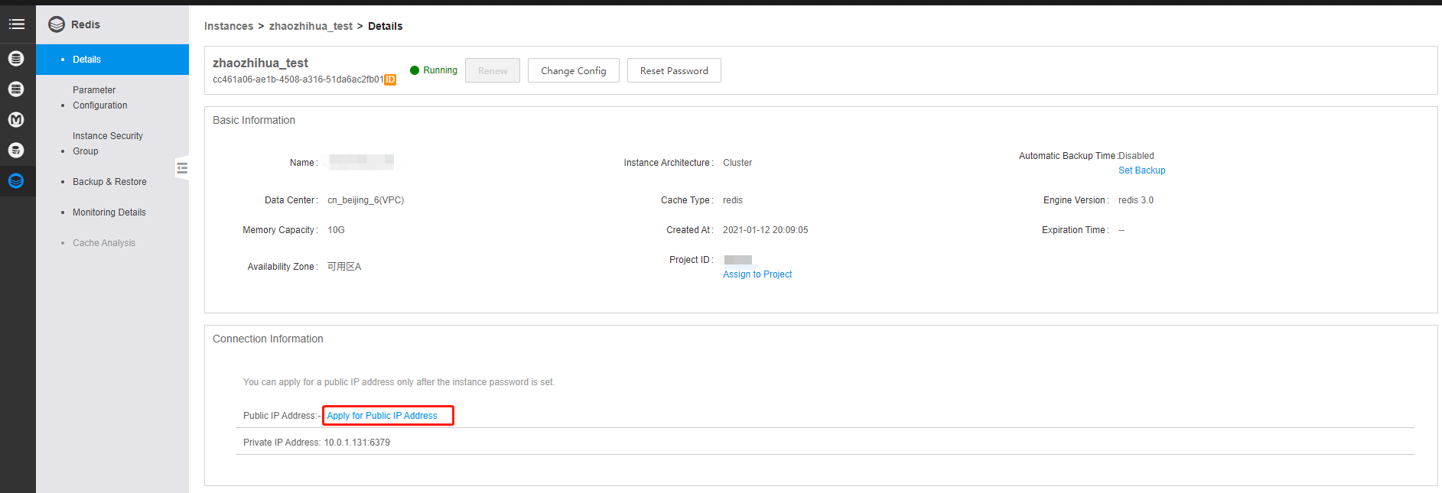Click the Disabled automatic backup status
This screenshot has width=1442, height=493.
click(x=1137, y=156)
